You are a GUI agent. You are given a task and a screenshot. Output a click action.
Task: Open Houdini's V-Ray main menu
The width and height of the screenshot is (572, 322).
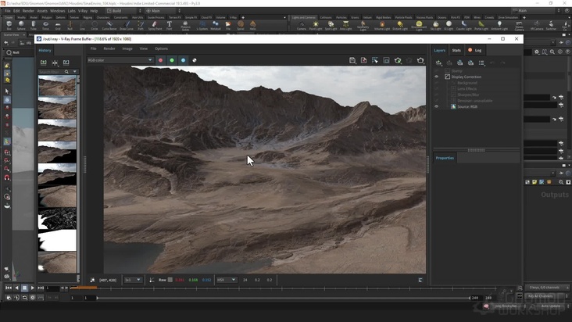[83, 11]
